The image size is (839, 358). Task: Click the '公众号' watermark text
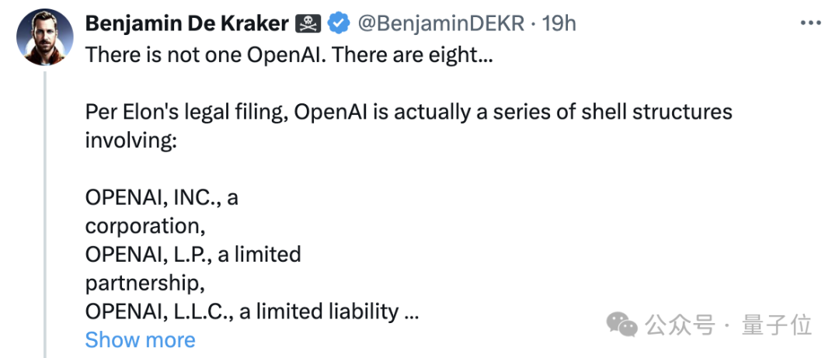click(x=681, y=325)
